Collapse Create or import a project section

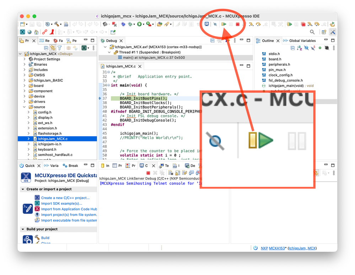click(23, 189)
